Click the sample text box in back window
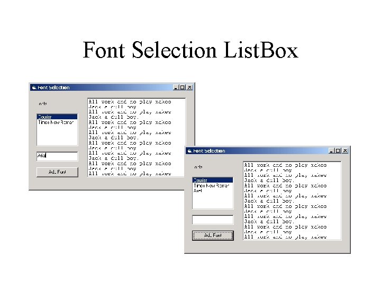Screen dimensions: 381x285 pyautogui.click(x=137, y=137)
